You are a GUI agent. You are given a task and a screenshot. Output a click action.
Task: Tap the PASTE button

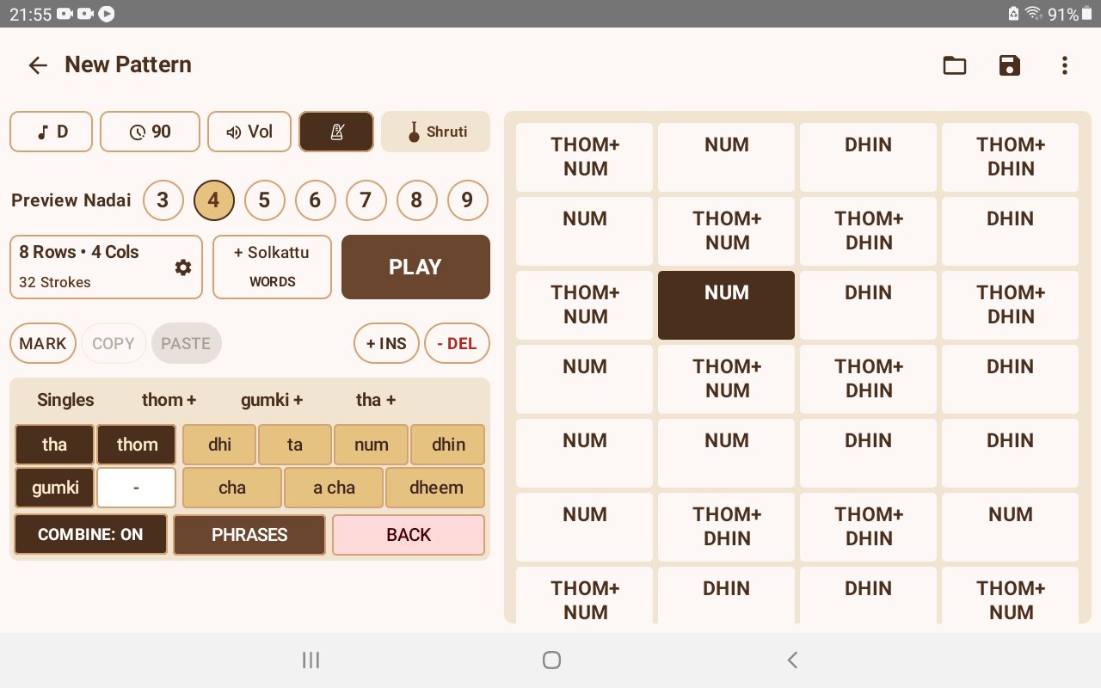click(x=186, y=344)
